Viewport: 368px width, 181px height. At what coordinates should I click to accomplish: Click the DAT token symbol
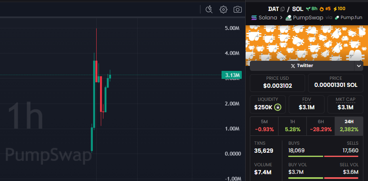point(273,9)
